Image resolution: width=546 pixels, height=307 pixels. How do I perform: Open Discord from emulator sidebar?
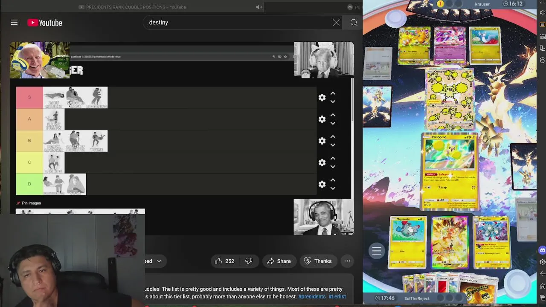coord(543,250)
